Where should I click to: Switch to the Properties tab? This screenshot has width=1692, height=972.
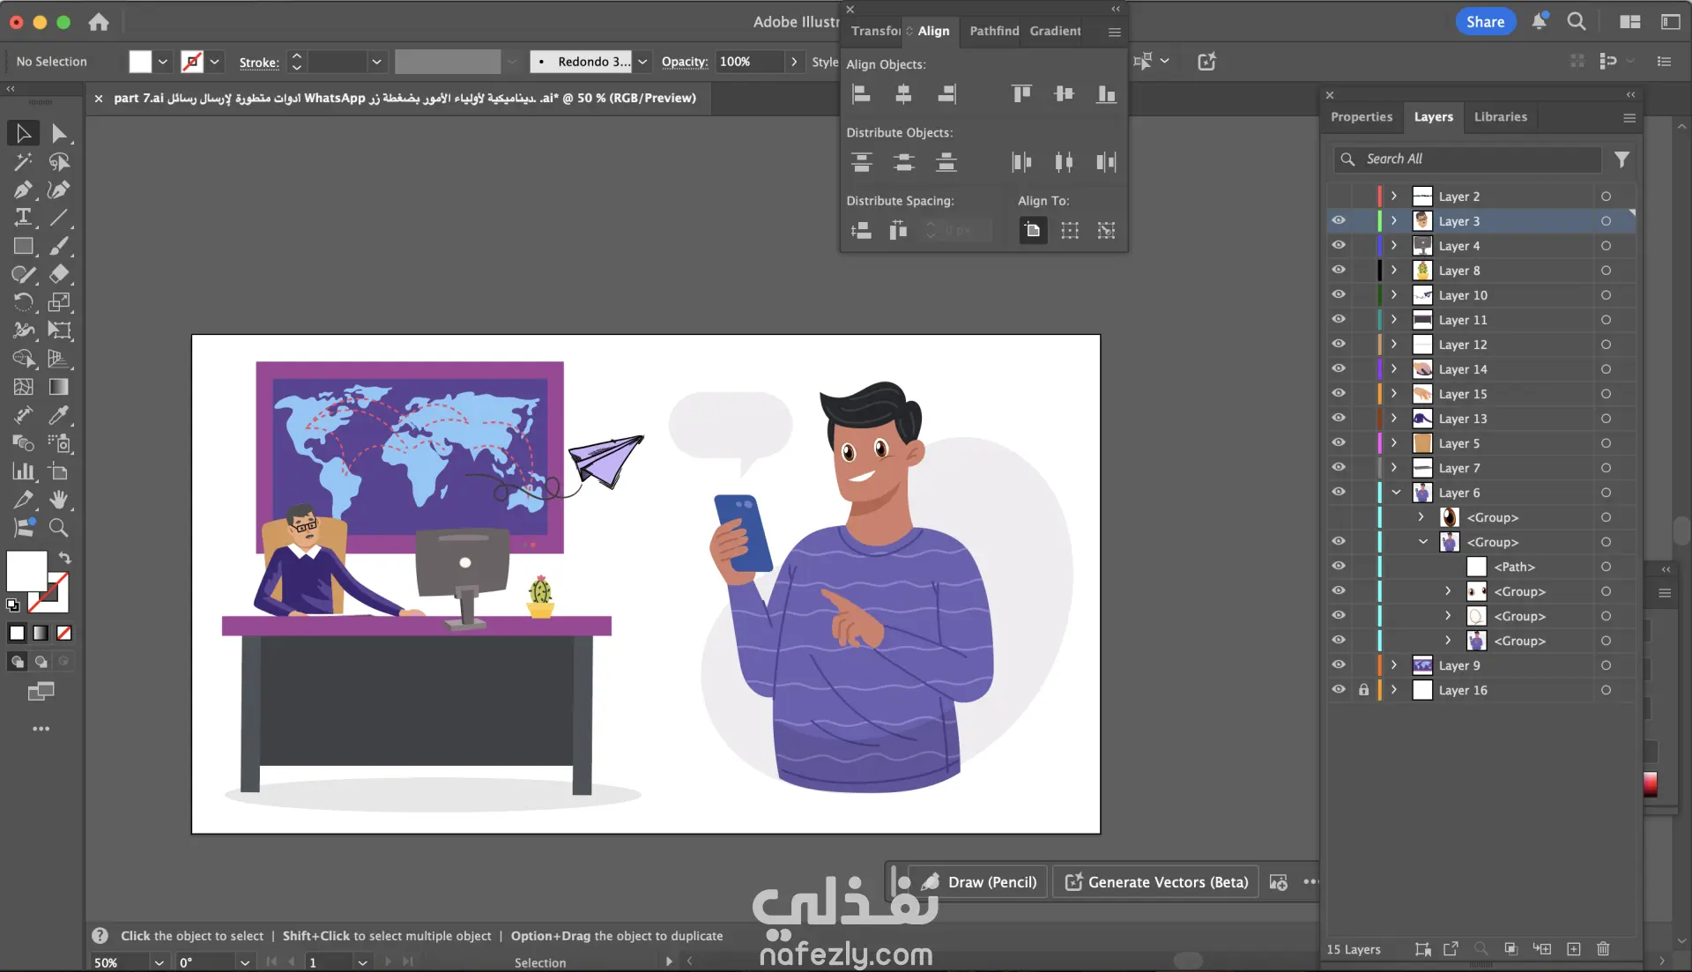(x=1361, y=117)
